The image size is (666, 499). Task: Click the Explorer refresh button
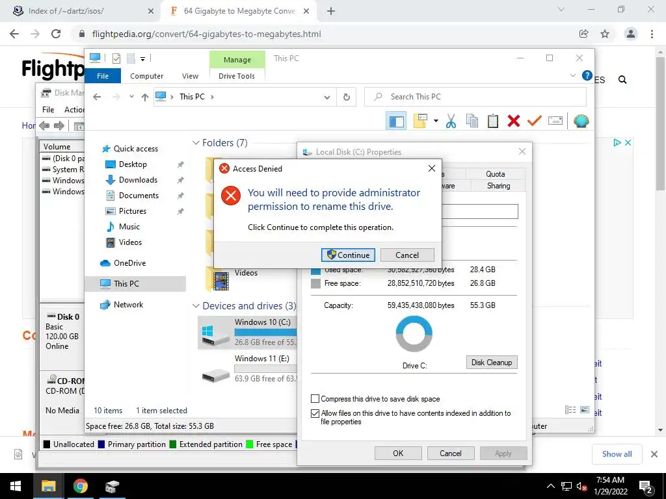coord(347,97)
